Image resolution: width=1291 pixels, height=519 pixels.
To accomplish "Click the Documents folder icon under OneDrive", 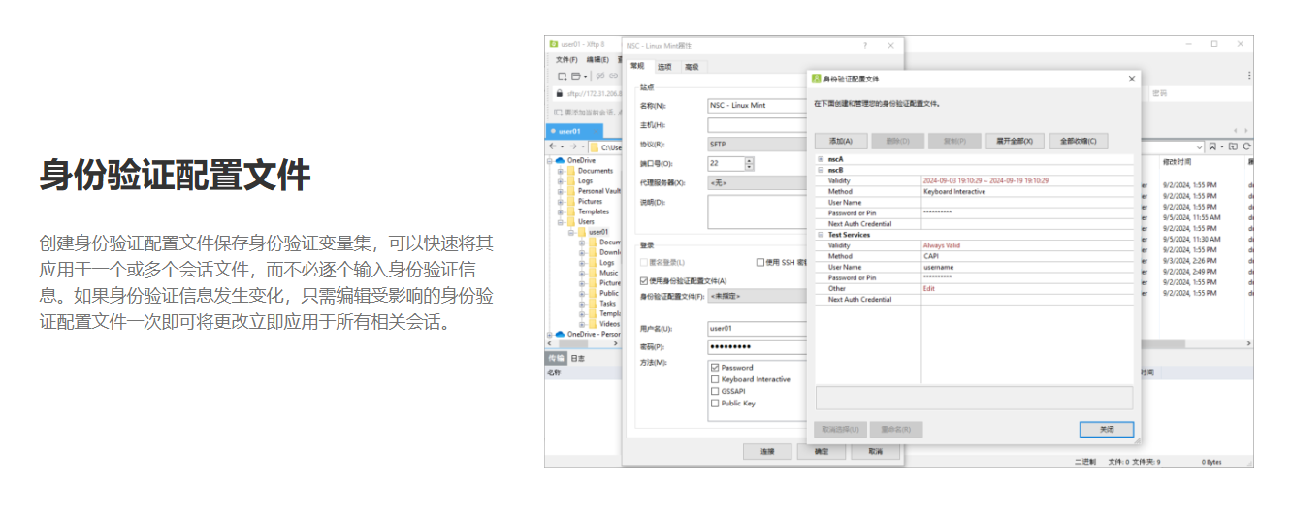I will tap(572, 171).
